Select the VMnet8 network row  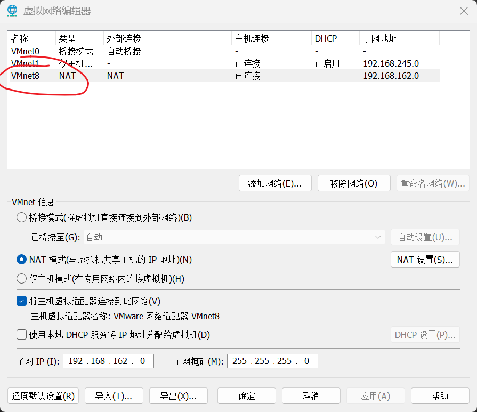[225, 76]
